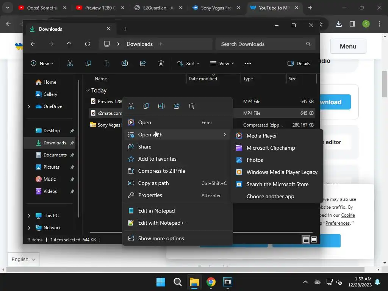388x291 pixels.
Task: Open Chrome three-dot menu
Action: point(380,24)
